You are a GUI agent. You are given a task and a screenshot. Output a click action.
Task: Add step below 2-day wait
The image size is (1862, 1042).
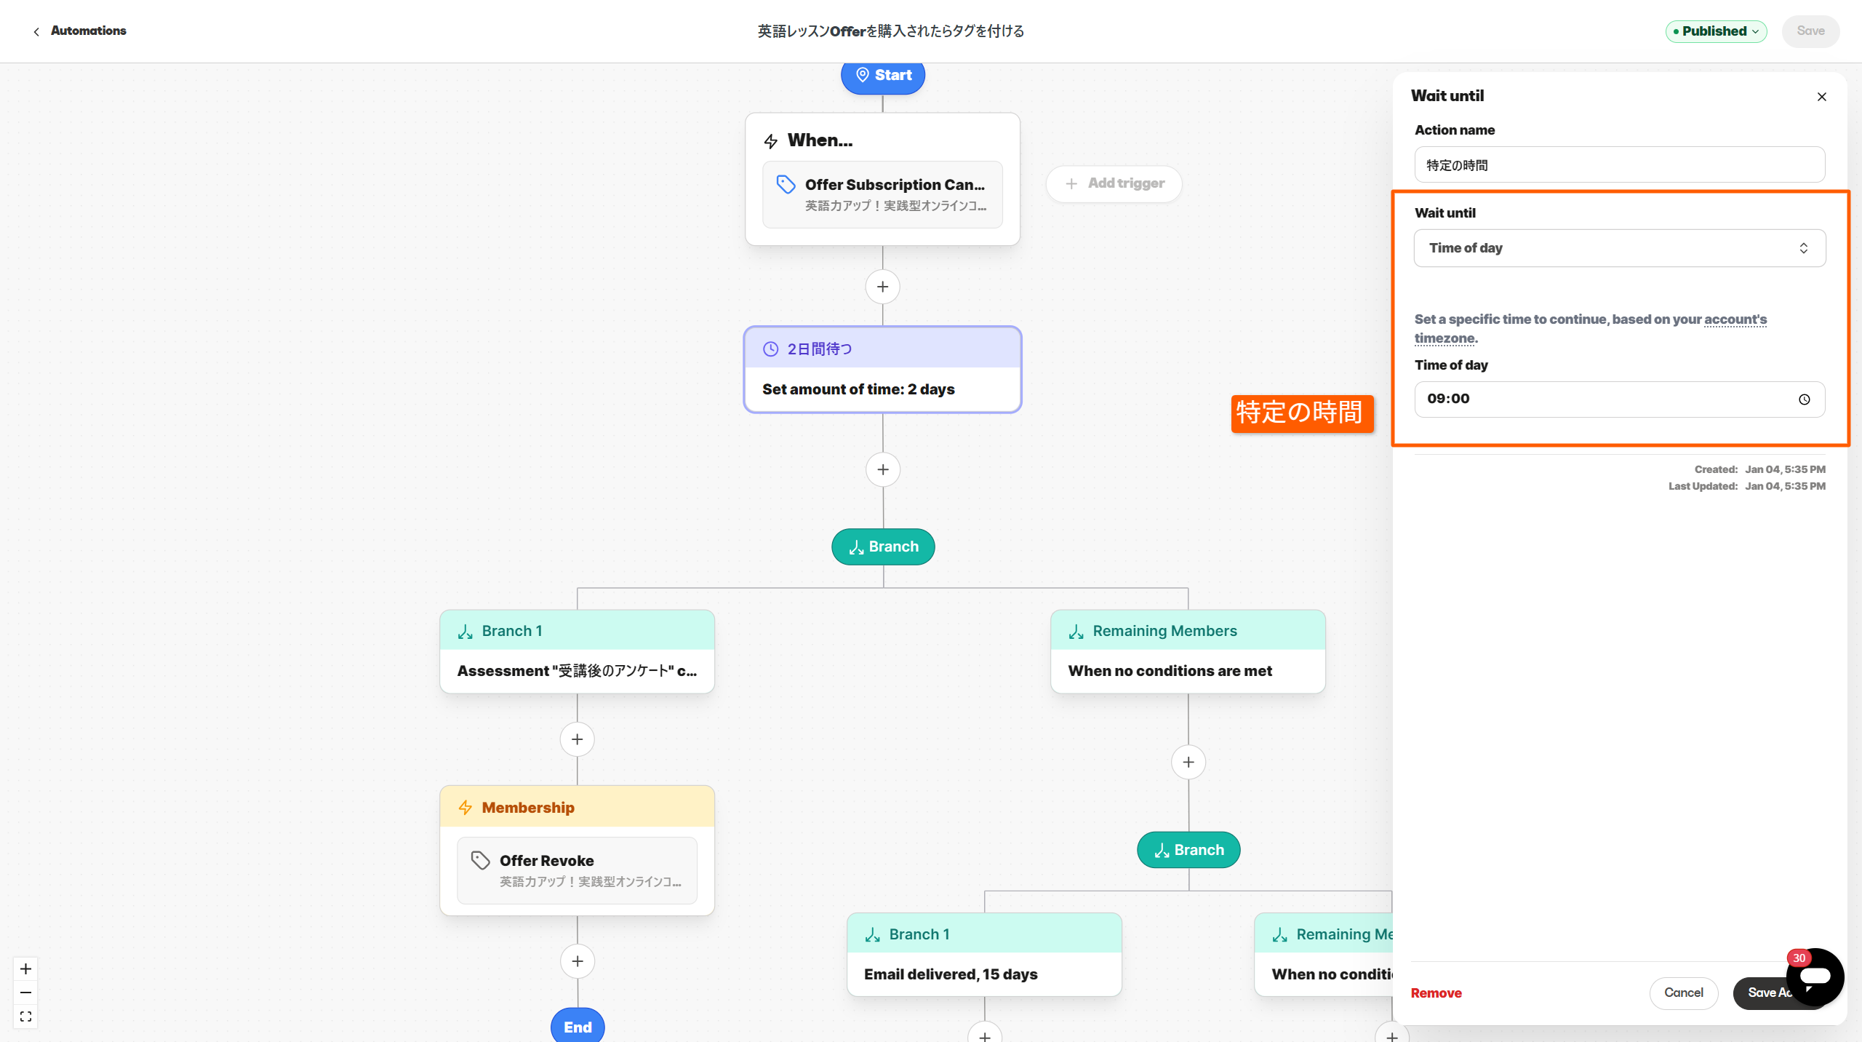882,469
